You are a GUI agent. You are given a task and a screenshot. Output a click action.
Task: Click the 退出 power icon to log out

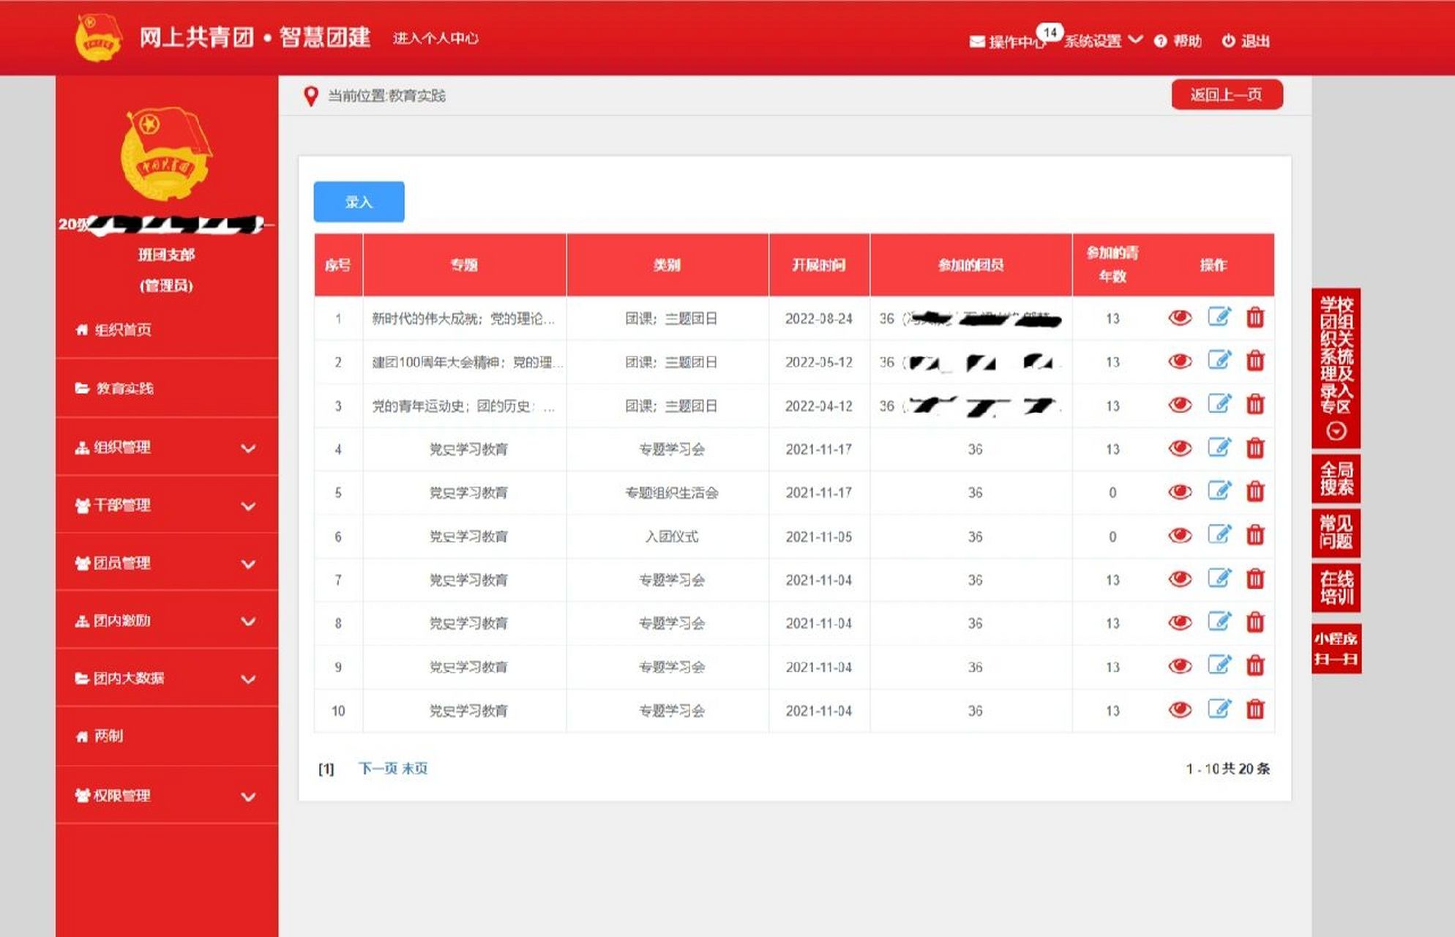point(1228,42)
